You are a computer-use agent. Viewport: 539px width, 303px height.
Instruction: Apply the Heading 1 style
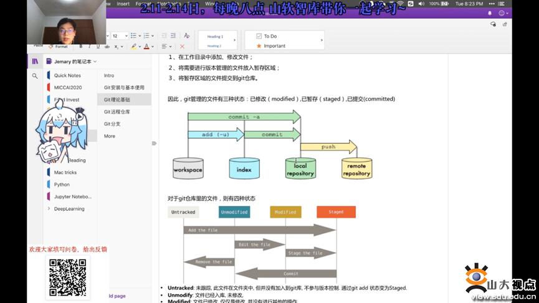click(215, 36)
